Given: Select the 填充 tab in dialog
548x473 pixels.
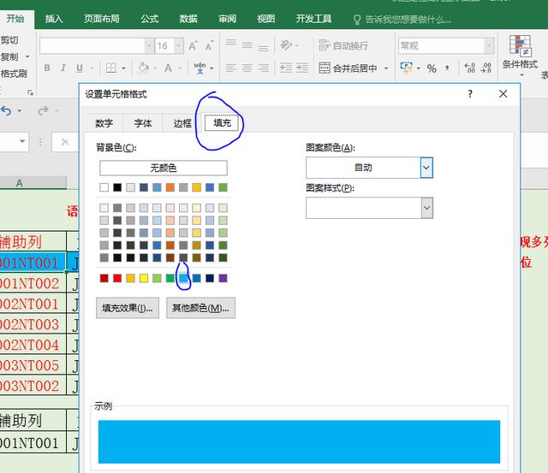Looking at the screenshot, I should click(222, 123).
